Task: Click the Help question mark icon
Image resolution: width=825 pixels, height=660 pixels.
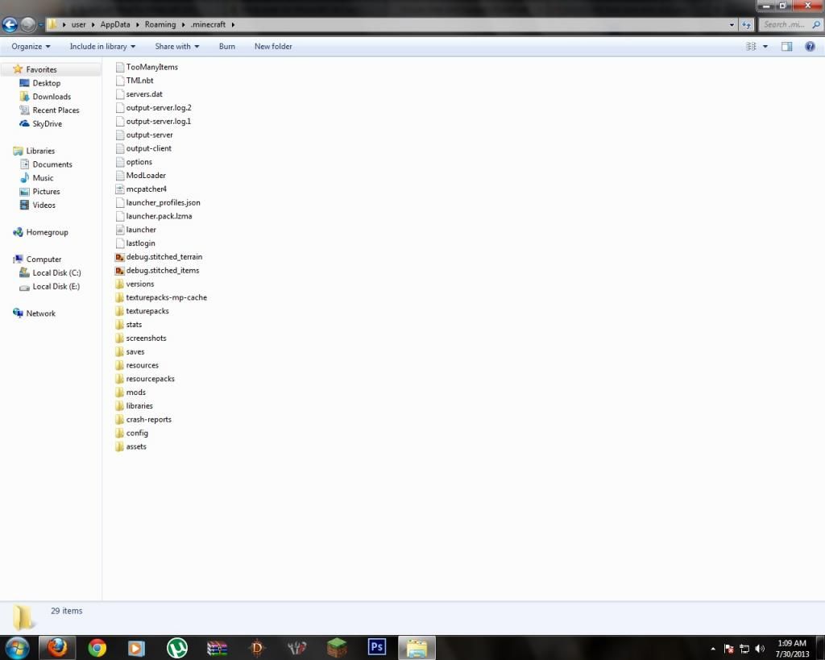Action: pyautogui.click(x=810, y=47)
